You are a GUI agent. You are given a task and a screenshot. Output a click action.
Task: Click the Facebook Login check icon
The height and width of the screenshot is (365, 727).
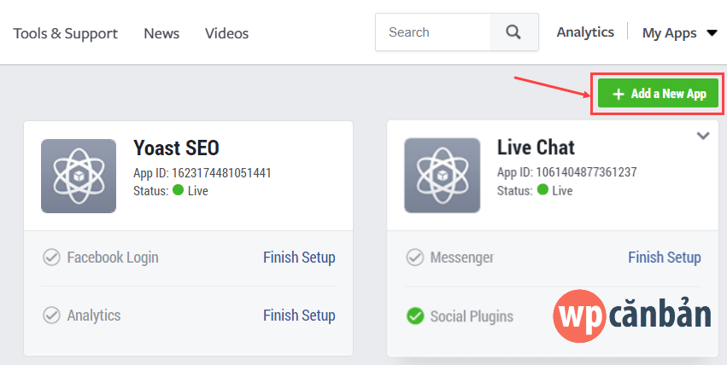pyautogui.click(x=51, y=258)
